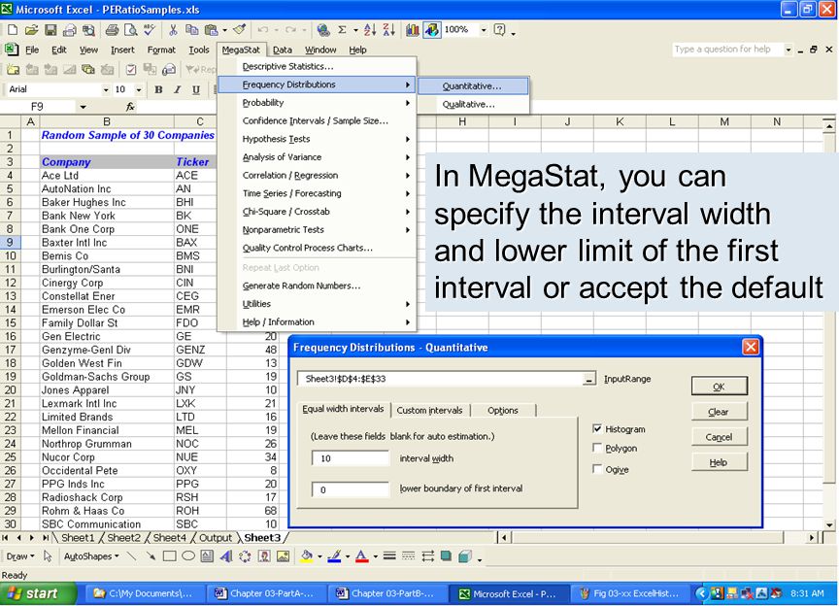Open a file with the Open folder icon
839x606 pixels.
tap(32, 30)
